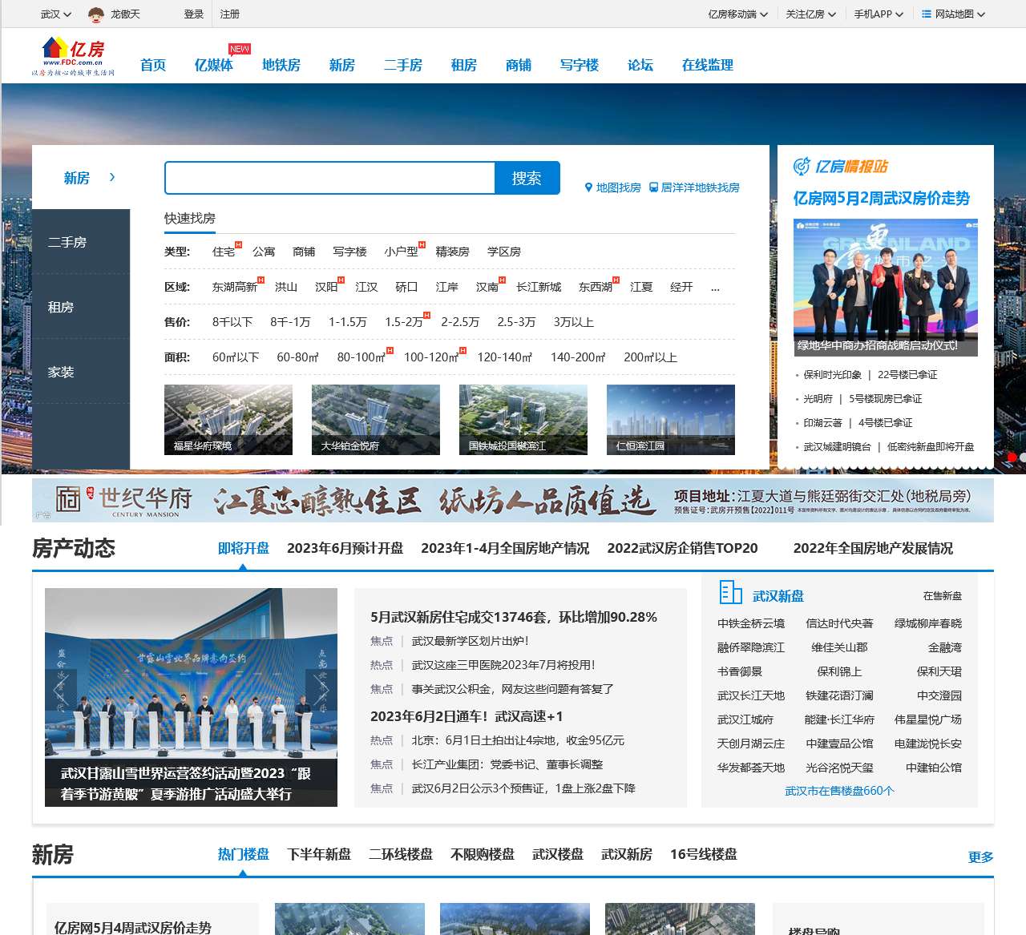Click the 登录 link

tap(194, 14)
